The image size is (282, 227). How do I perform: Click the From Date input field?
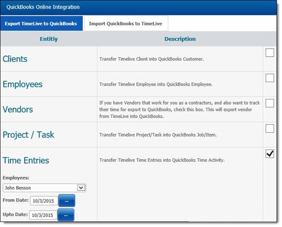pos(44,201)
